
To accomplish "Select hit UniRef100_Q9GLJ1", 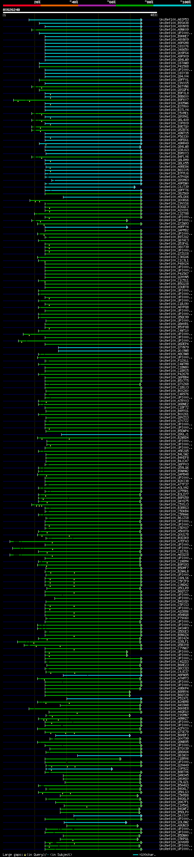I will (174, 434).
